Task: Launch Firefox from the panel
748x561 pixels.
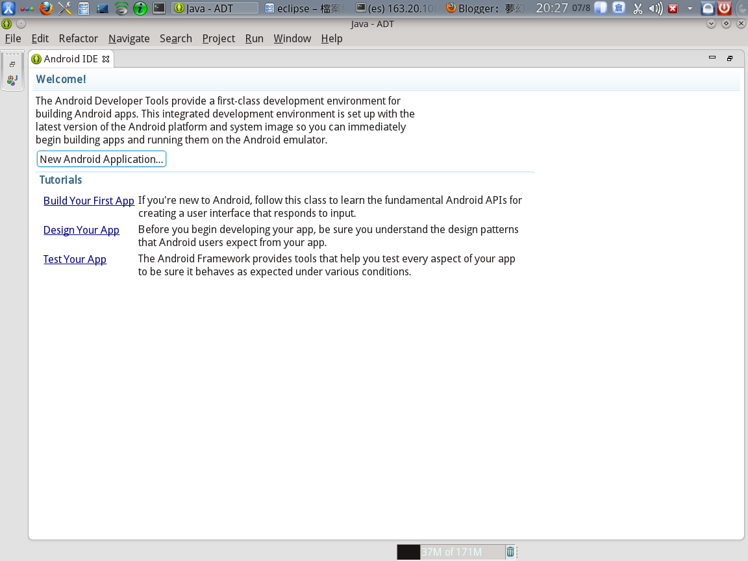Action: [46, 8]
